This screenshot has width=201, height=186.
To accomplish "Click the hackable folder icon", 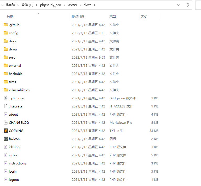I will [6, 74].
